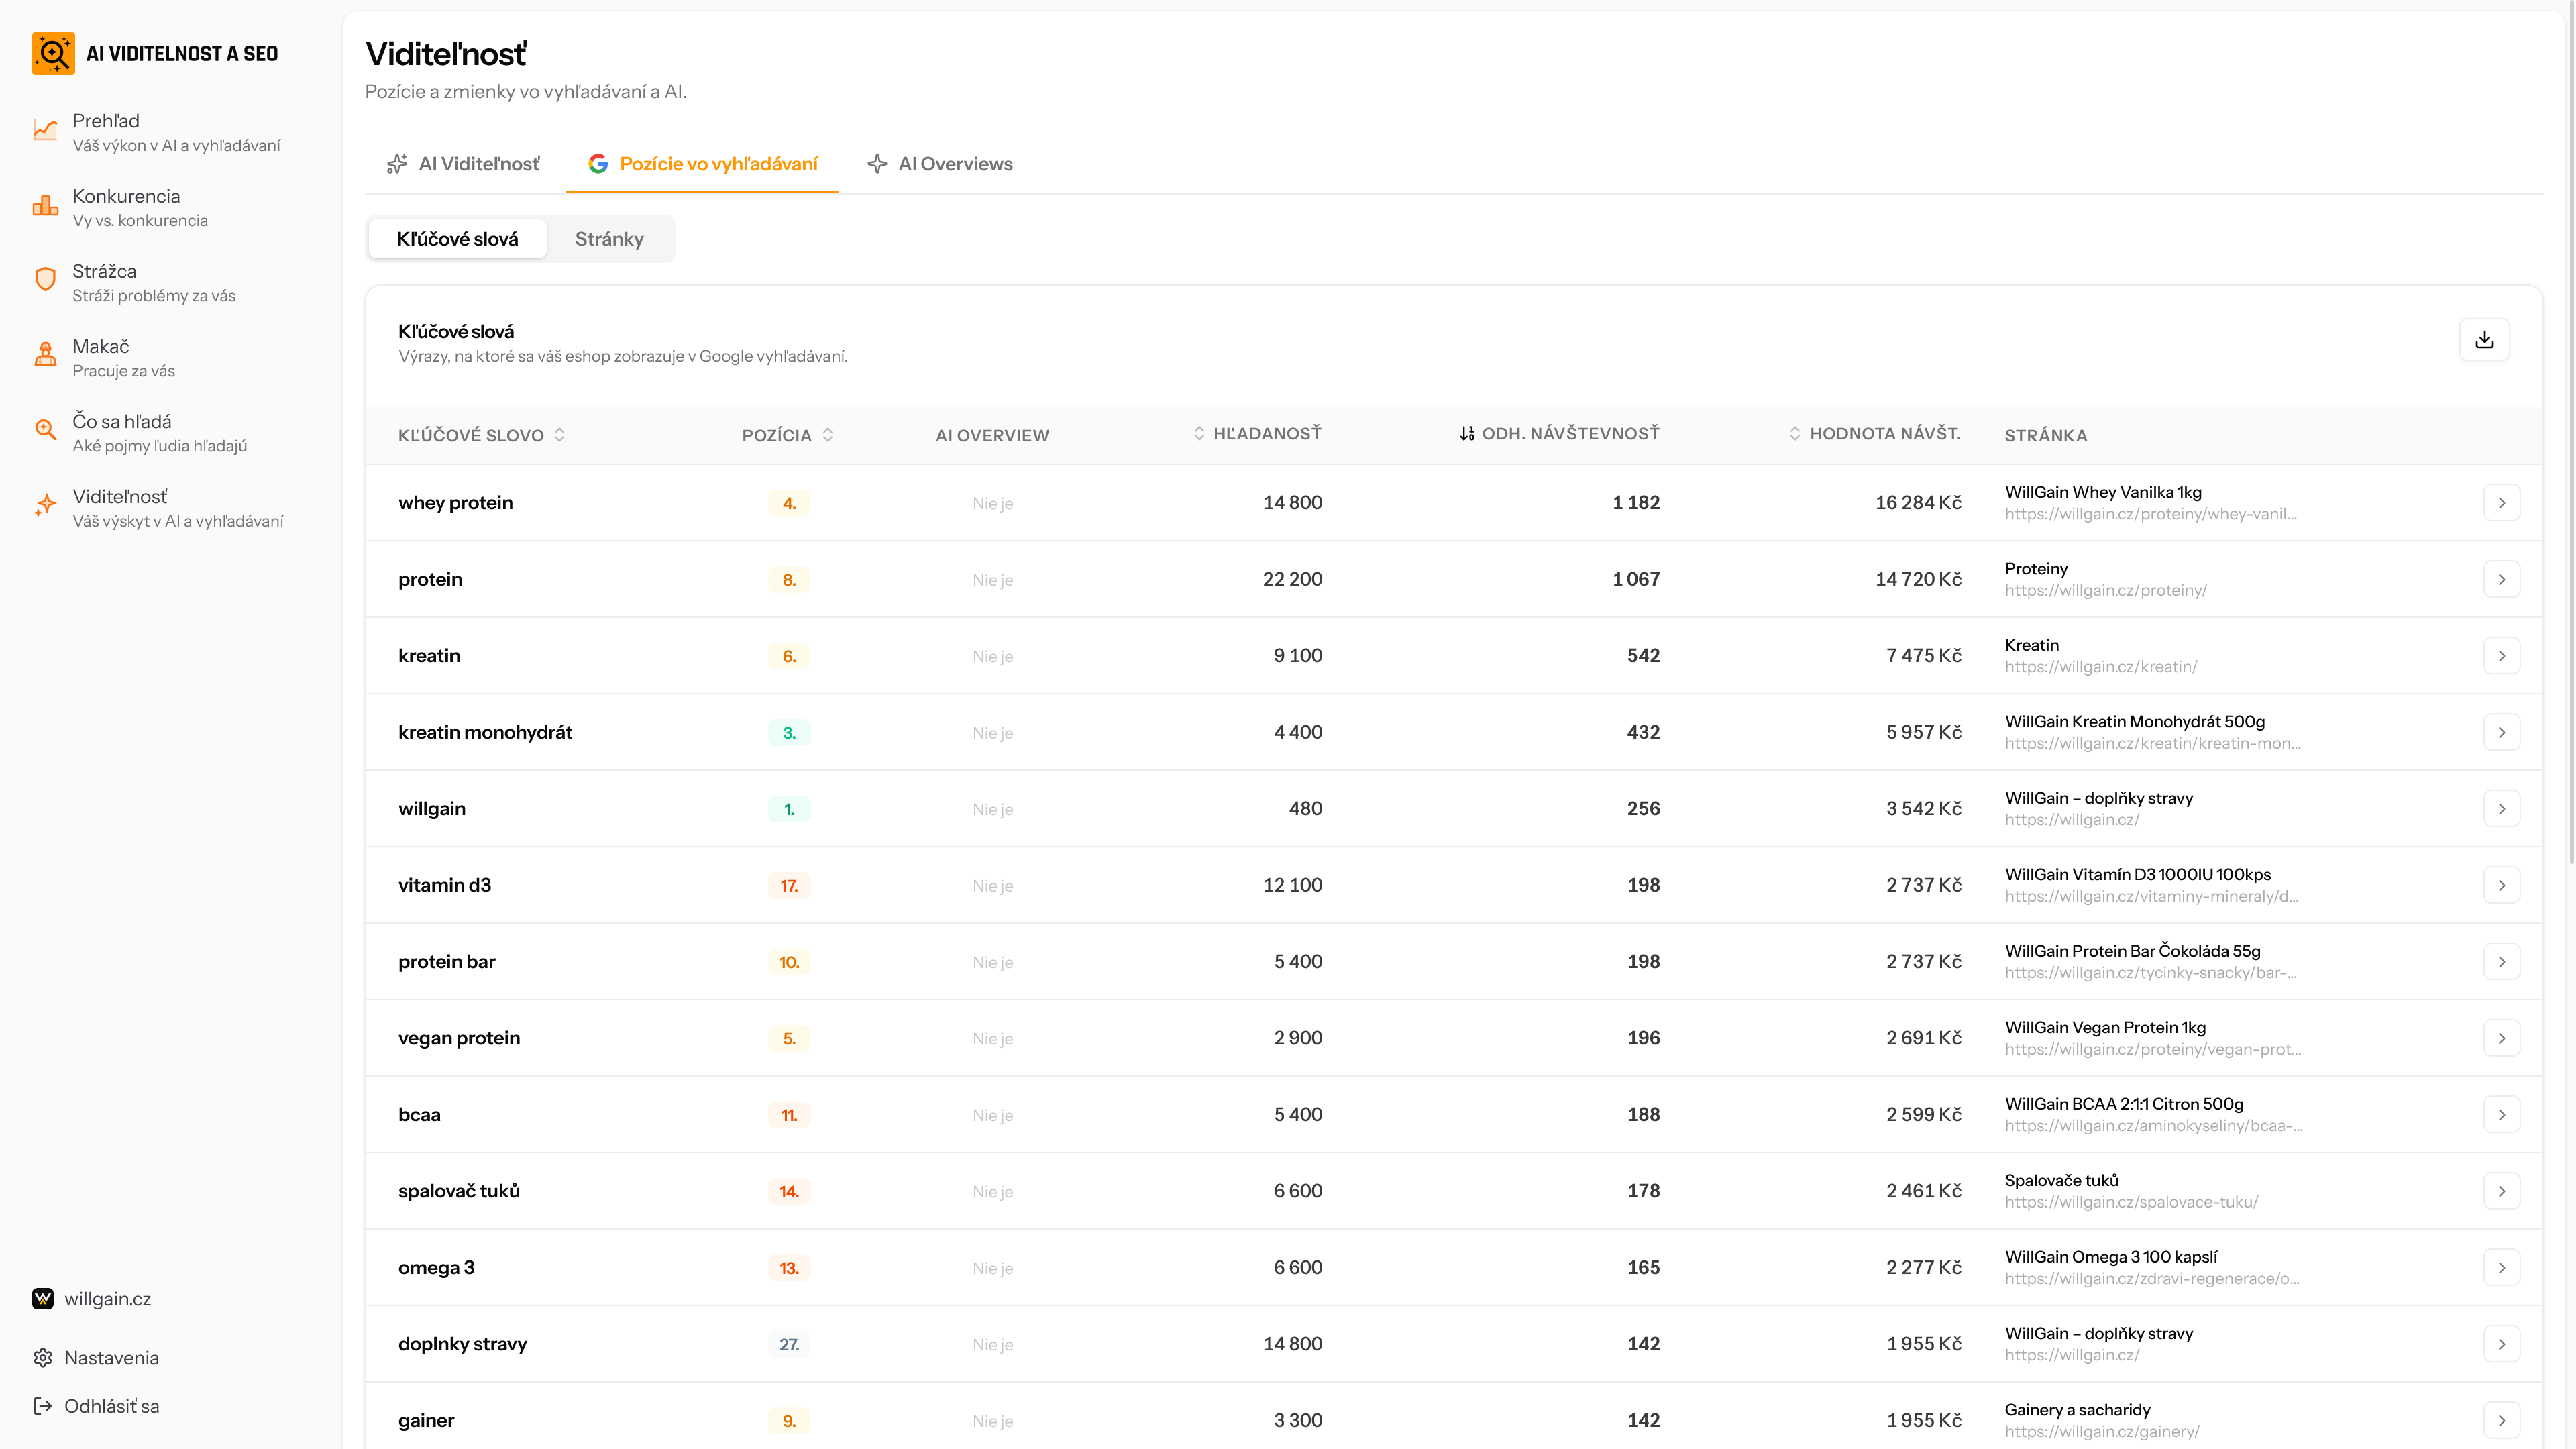Click the doplnky stravy position badge 27.
The height and width of the screenshot is (1449, 2576).
click(x=789, y=1344)
